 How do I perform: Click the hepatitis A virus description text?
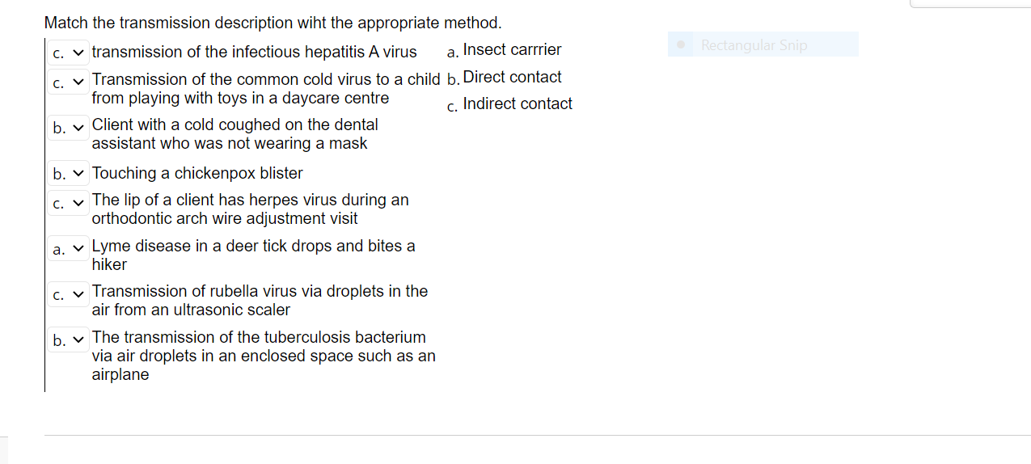pyautogui.click(x=255, y=53)
